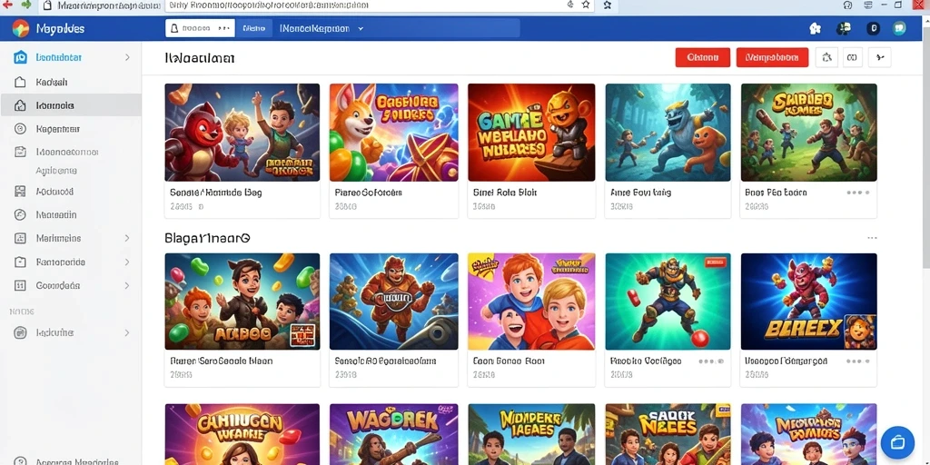The image size is (930, 465).
Task: Expand the chevron on the sidebar's lower-section round-icon row
Action: tap(127, 333)
